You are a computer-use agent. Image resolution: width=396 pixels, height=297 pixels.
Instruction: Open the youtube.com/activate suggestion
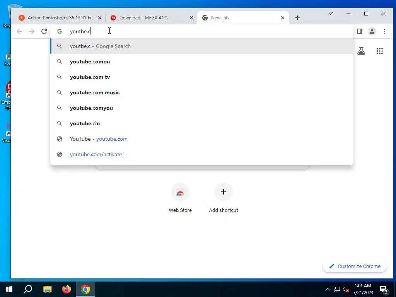202,154
